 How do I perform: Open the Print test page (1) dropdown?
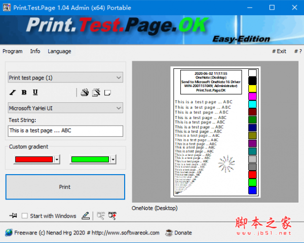point(65,77)
